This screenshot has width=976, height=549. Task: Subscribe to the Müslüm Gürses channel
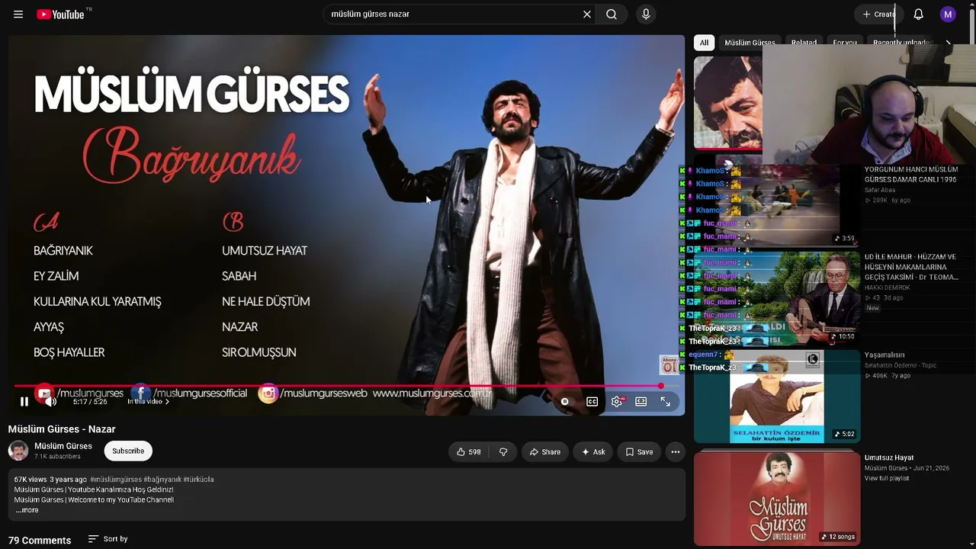128,451
